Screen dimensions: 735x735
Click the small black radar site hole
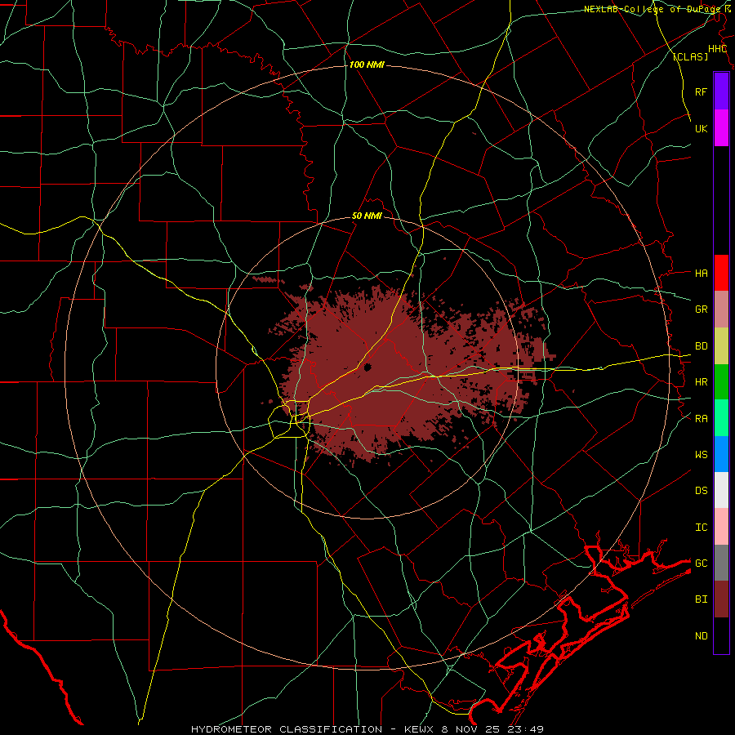tap(367, 367)
